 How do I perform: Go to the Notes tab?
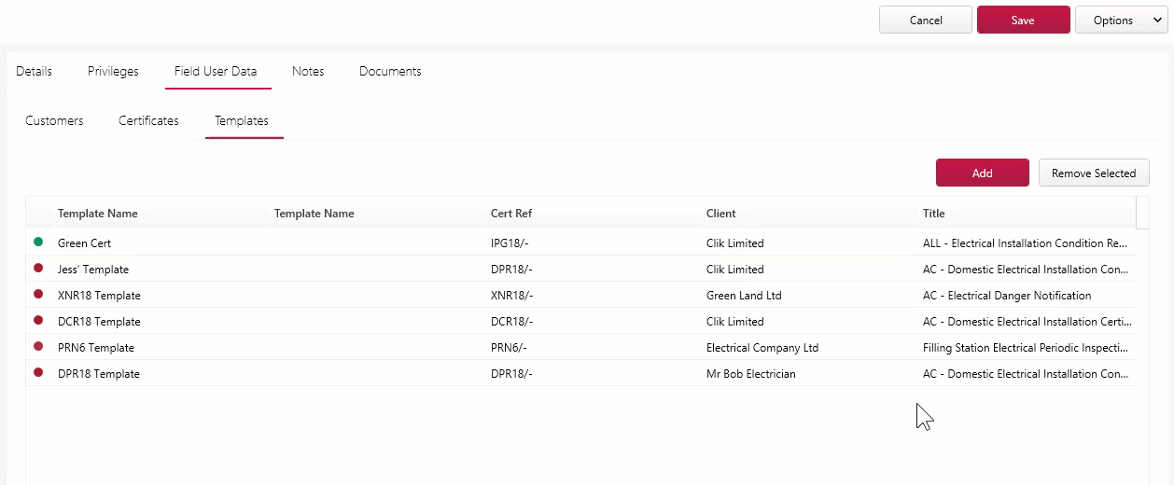coord(308,71)
